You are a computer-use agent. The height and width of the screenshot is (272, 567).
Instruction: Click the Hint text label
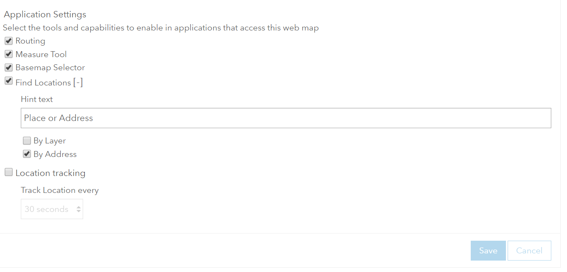(37, 99)
